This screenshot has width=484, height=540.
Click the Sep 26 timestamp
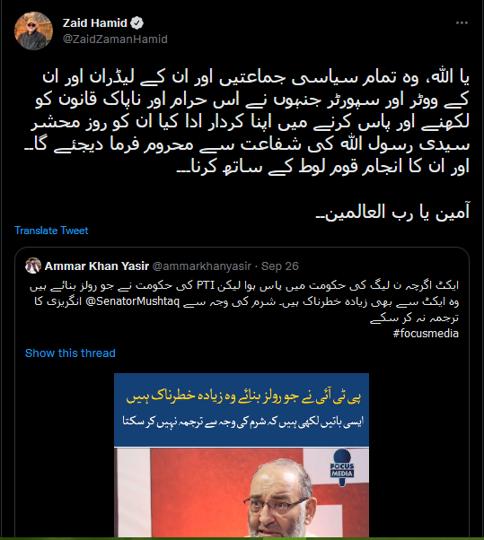[280, 266]
